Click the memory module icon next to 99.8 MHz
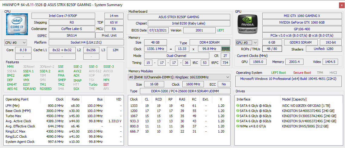The width and height of the screenshot is (345, 148). tap(225, 49)
